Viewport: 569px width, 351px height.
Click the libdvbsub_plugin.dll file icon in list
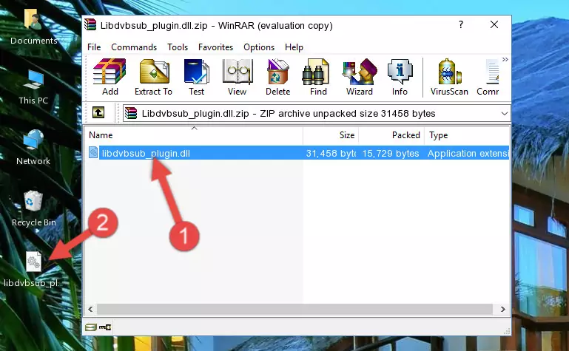point(93,152)
